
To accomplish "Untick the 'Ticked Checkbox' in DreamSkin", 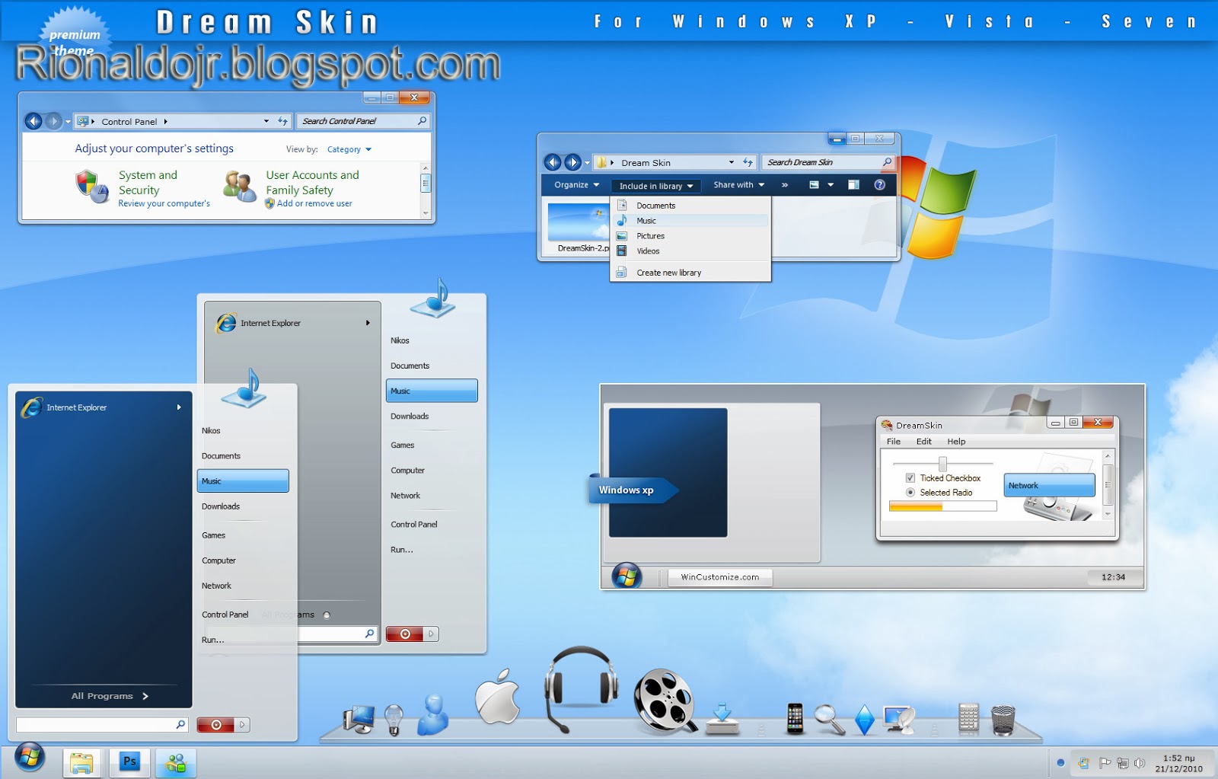I will (910, 477).
